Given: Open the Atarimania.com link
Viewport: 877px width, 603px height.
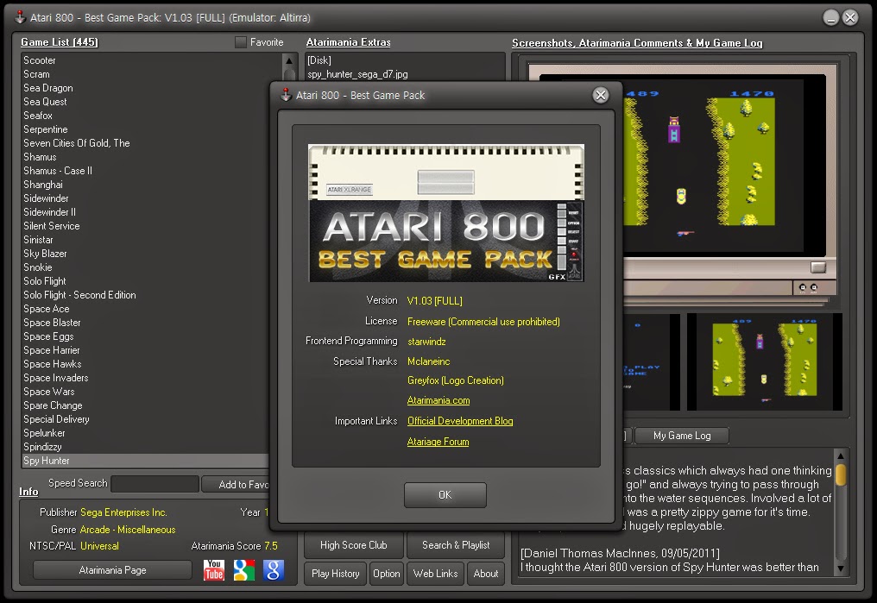Looking at the screenshot, I should point(438,400).
